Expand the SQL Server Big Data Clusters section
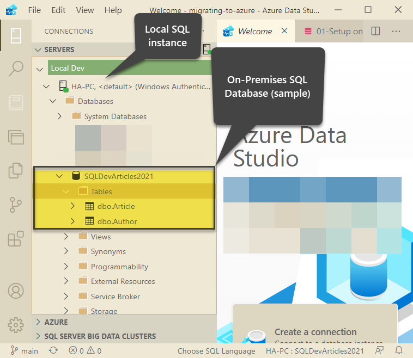Viewport: 413px width, 358px height. coord(38,336)
